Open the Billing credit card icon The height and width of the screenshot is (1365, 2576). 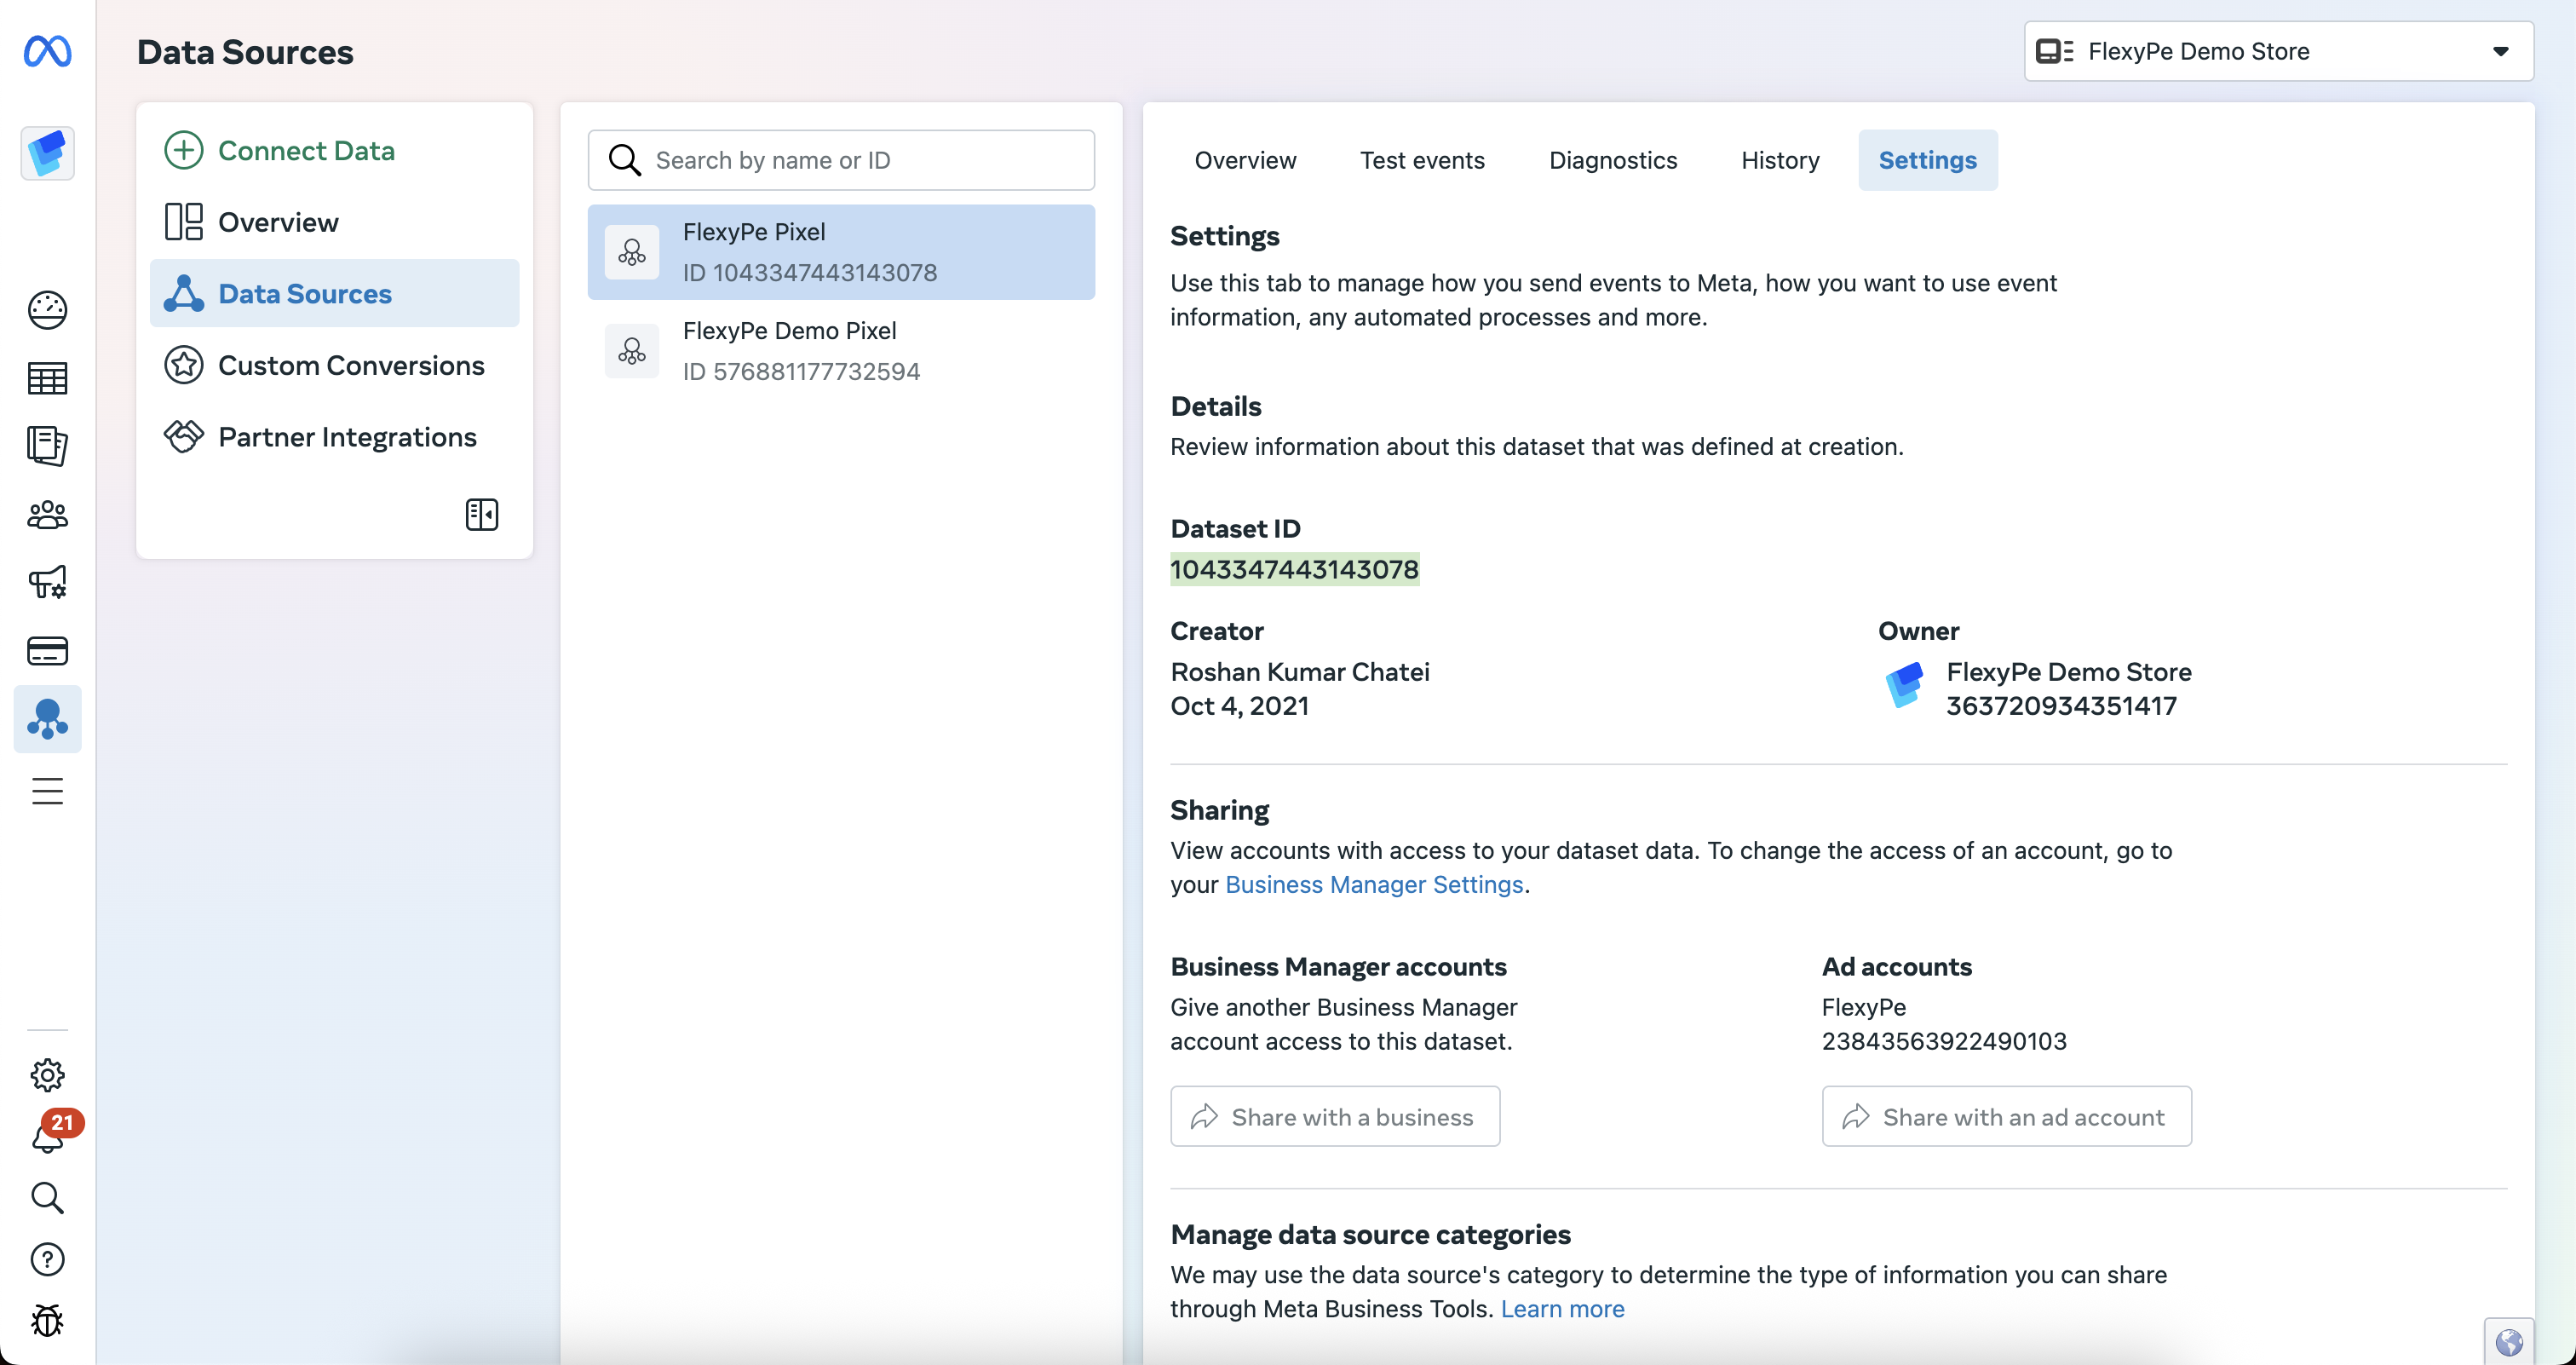pyautogui.click(x=47, y=651)
